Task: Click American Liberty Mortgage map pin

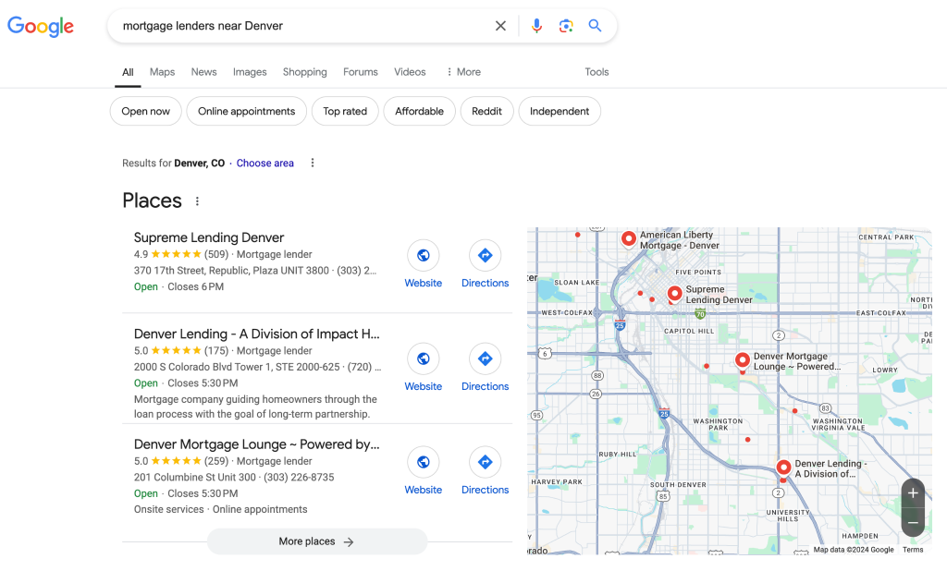Action: point(629,239)
